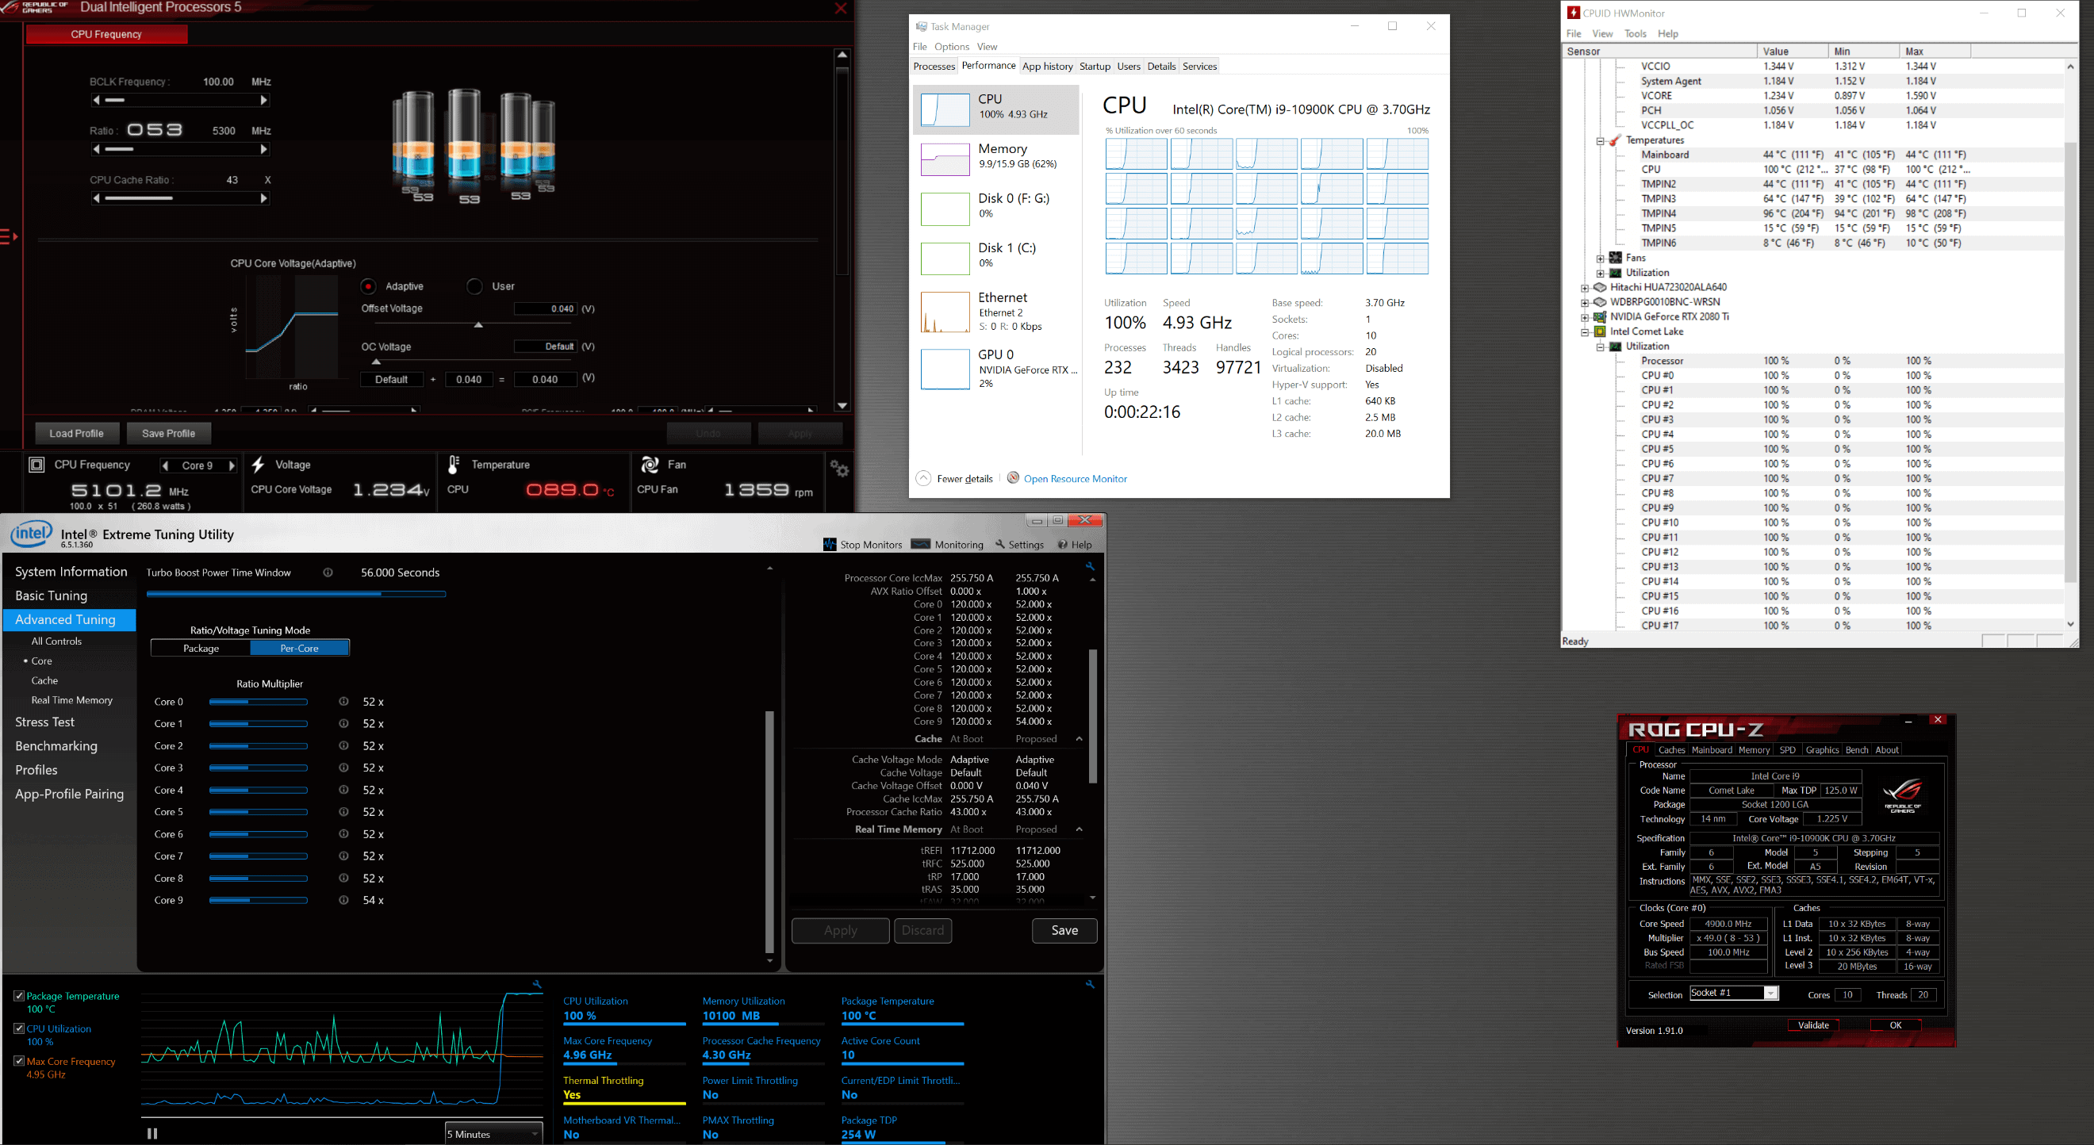Expand the Fans node in HWMonitor
Screen dimensions: 2094x1145
[1600, 258]
